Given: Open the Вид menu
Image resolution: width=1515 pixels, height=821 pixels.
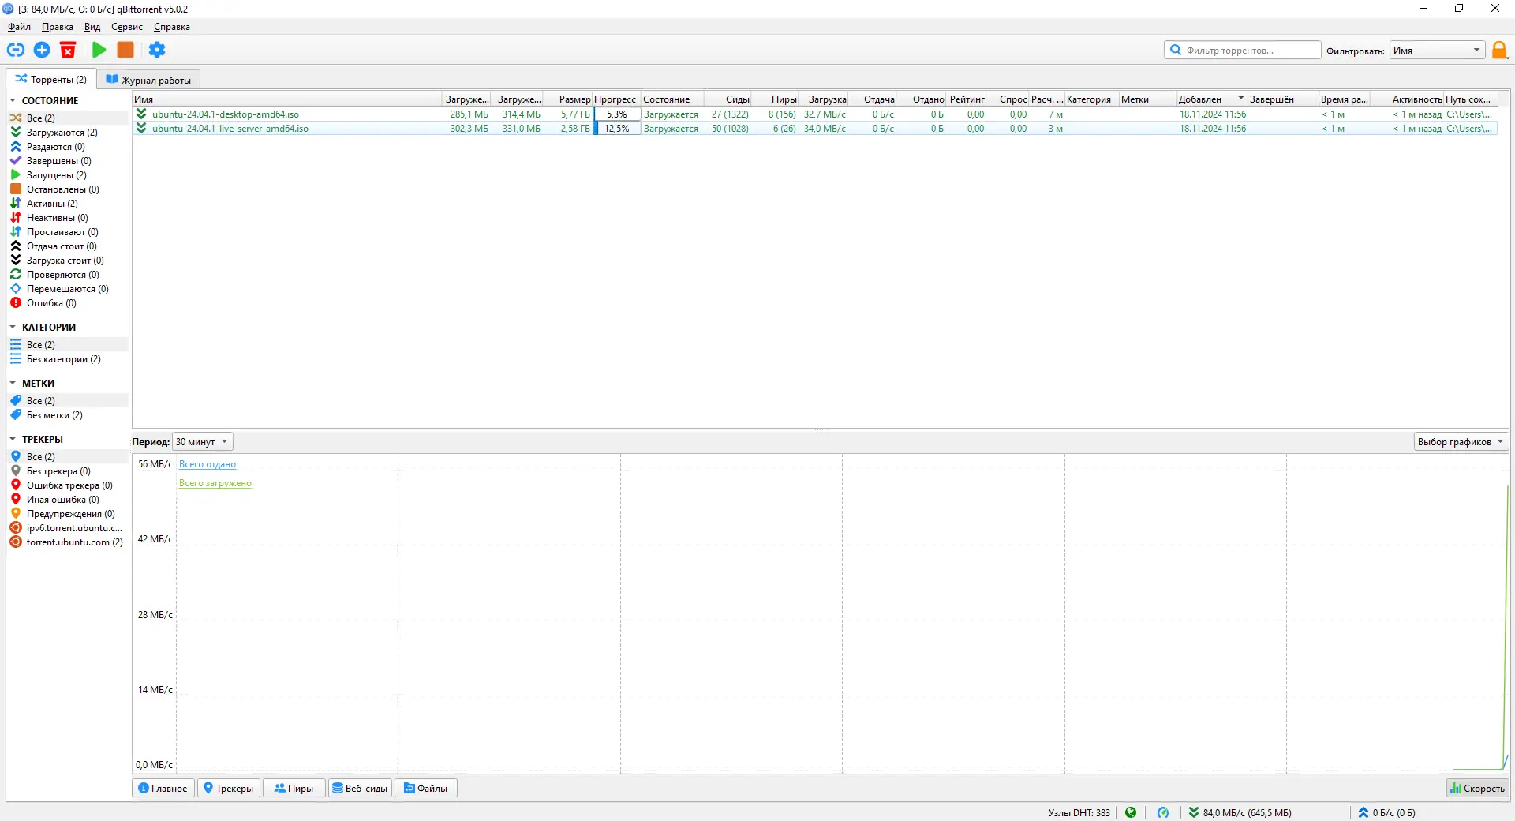Looking at the screenshot, I should 92,27.
